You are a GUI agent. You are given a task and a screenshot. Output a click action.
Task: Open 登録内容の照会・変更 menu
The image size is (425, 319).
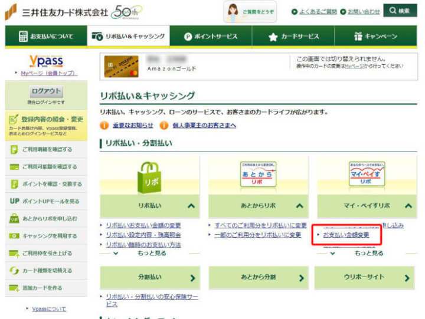(x=46, y=126)
